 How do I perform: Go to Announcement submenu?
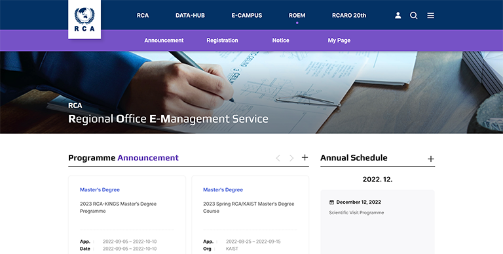click(x=164, y=40)
